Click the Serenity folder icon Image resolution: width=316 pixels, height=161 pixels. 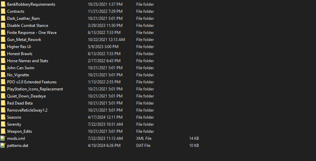(x=3, y=124)
